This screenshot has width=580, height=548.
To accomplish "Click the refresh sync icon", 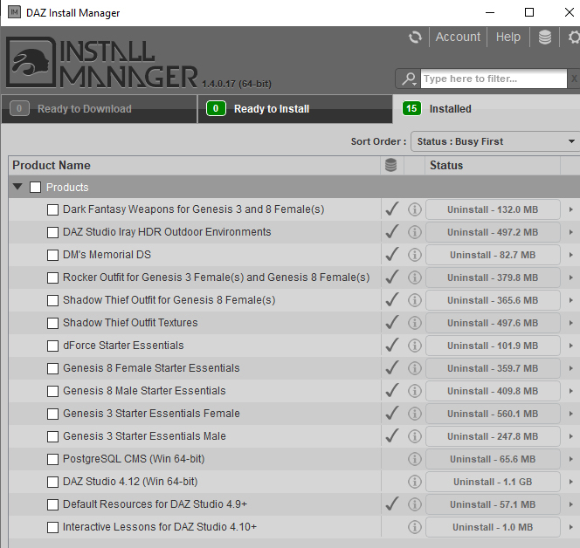I will coord(415,37).
